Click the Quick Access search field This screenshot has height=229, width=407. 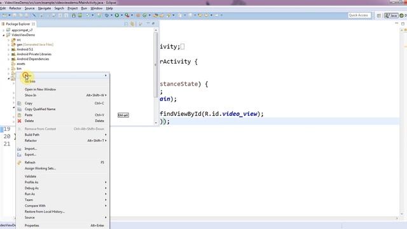click(x=359, y=15)
